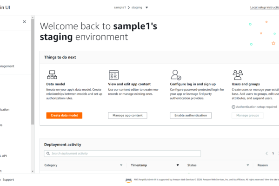This screenshot has width=279, height=186.
Task: Click Manage app content button
Action: [127, 115]
